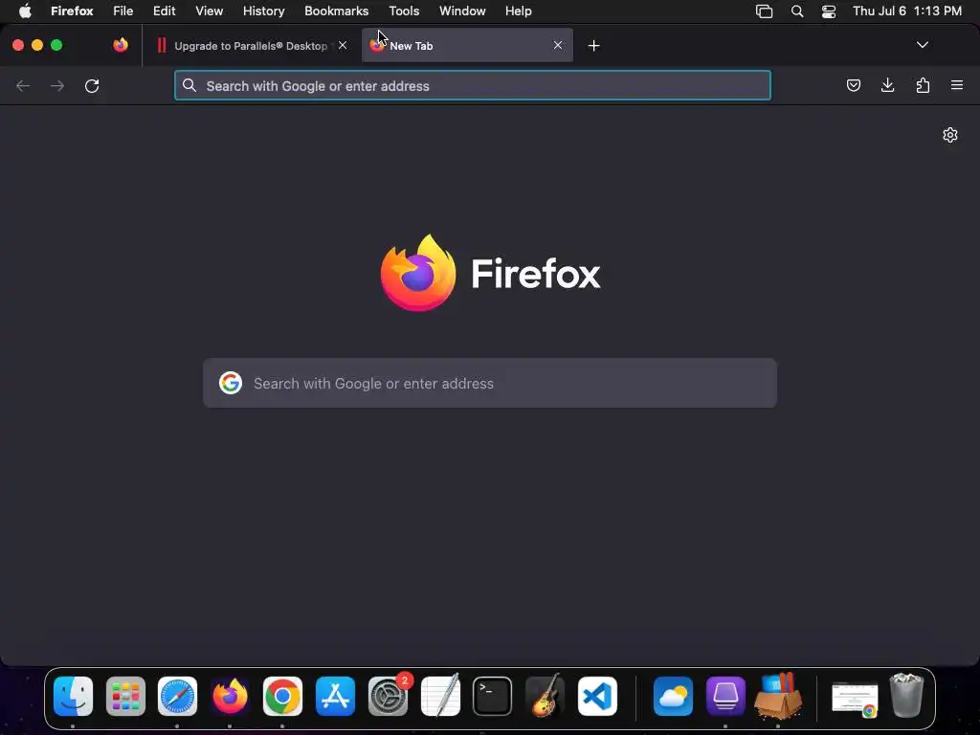
Task: Open the Bookmarks menu
Action: click(336, 11)
